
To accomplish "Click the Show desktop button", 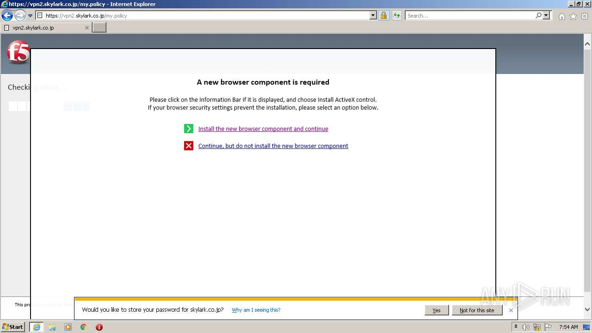I will coord(587,327).
